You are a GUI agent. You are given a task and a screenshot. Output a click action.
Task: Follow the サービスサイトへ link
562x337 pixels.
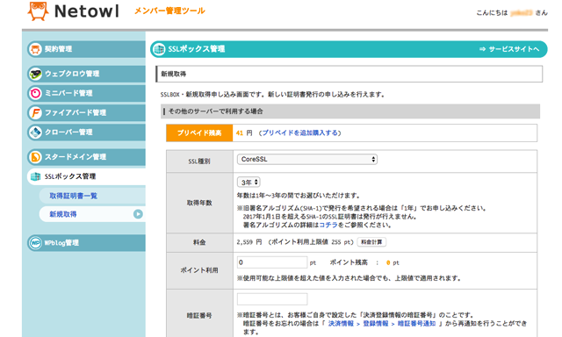[509, 49]
